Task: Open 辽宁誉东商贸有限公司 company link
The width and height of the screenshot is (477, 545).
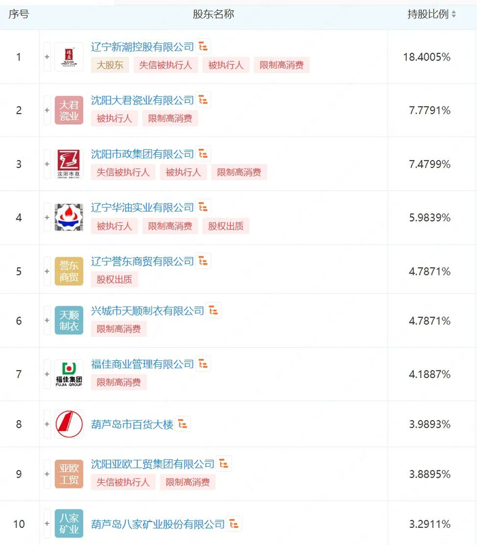Action: [x=142, y=261]
